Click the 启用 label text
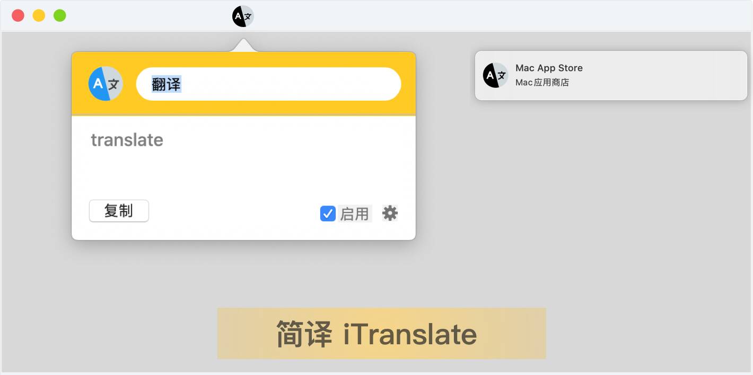The width and height of the screenshot is (753, 375). (x=354, y=213)
